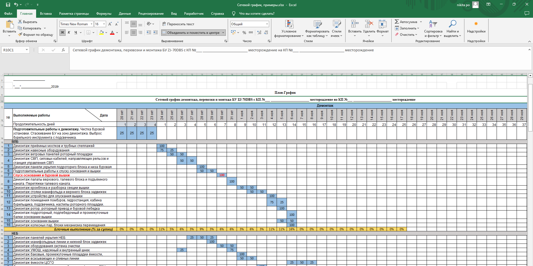Click Надстройки add-ins button
533x266 pixels.
[x=476, y=27]
